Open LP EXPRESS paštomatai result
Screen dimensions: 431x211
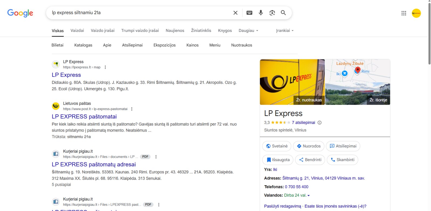click(x=84, y=117)
